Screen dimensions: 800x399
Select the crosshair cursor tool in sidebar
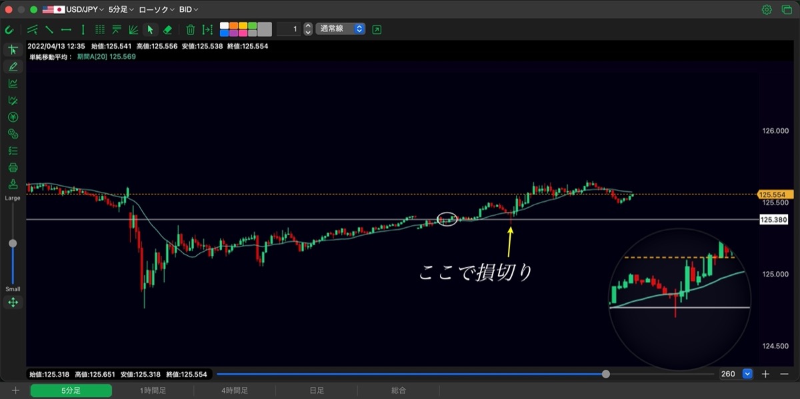[x=13, y=50]
